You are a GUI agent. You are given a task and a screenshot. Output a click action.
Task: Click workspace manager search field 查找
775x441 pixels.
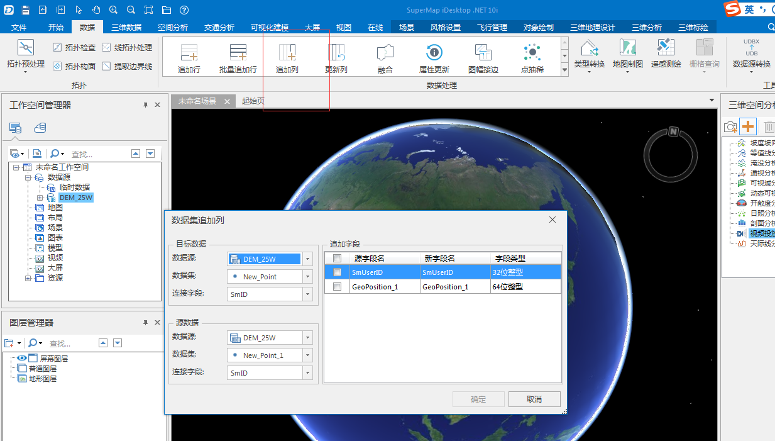(97, 154)
